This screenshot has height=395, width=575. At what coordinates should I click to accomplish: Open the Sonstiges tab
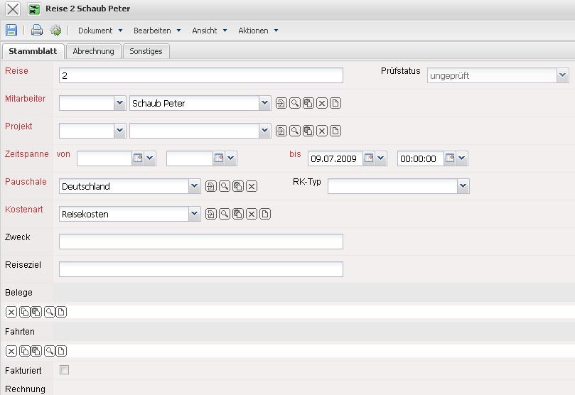coord(146,51)
